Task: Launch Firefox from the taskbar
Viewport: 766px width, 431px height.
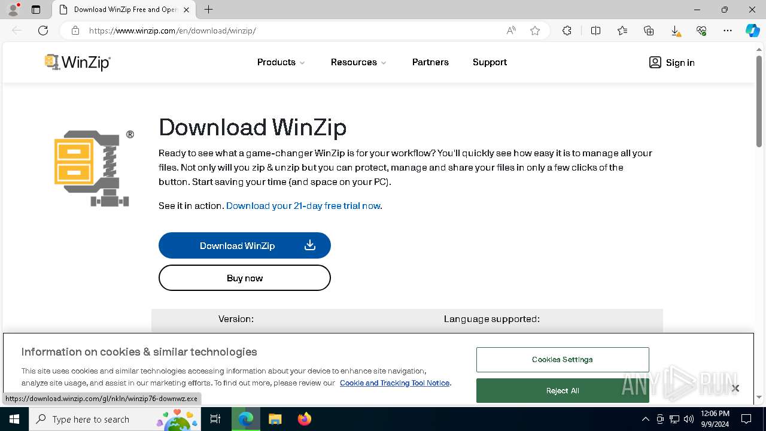Action: 304,419
